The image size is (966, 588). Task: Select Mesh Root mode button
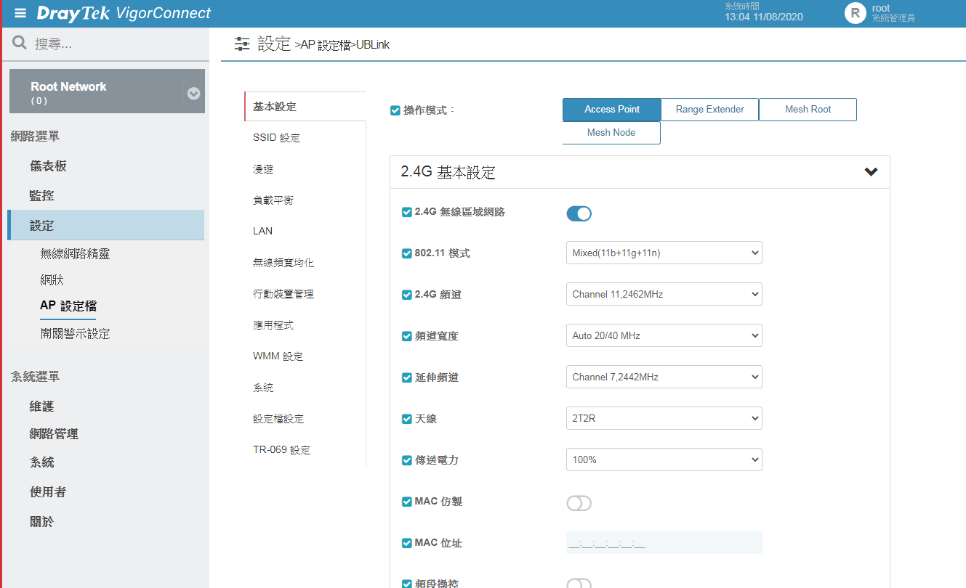pos(808,110)
